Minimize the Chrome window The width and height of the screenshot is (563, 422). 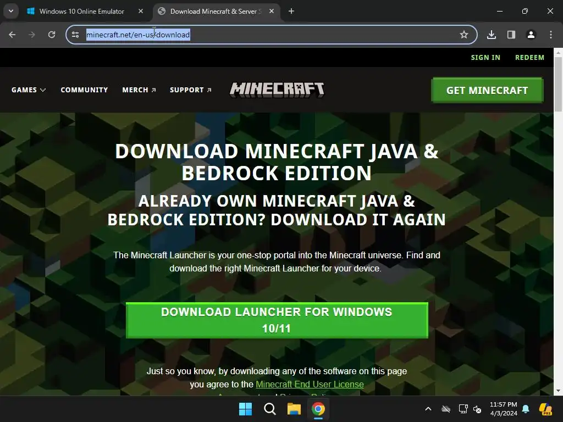tap(500, 11)
